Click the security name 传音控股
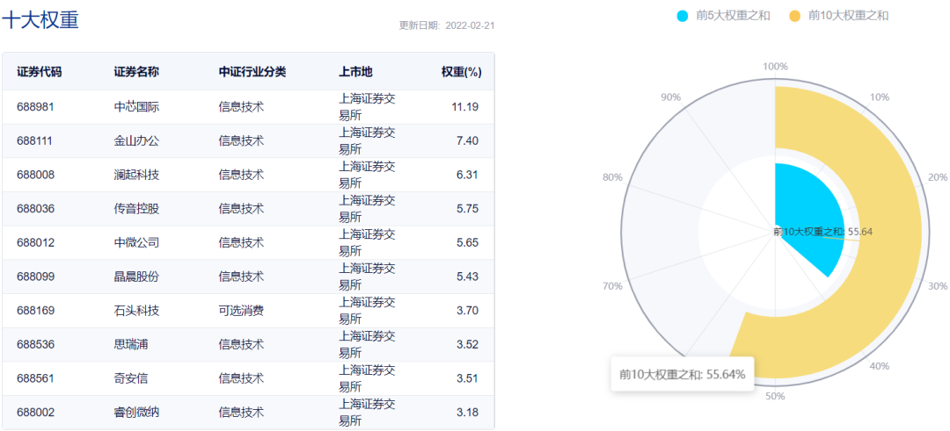Viewport: 950px width, 431px height. click(x=136, y=209)
